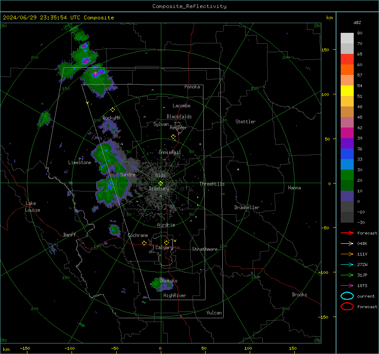Click the light gray 80 dBZ swatch
379x354 pixels.
click(347, 38)
